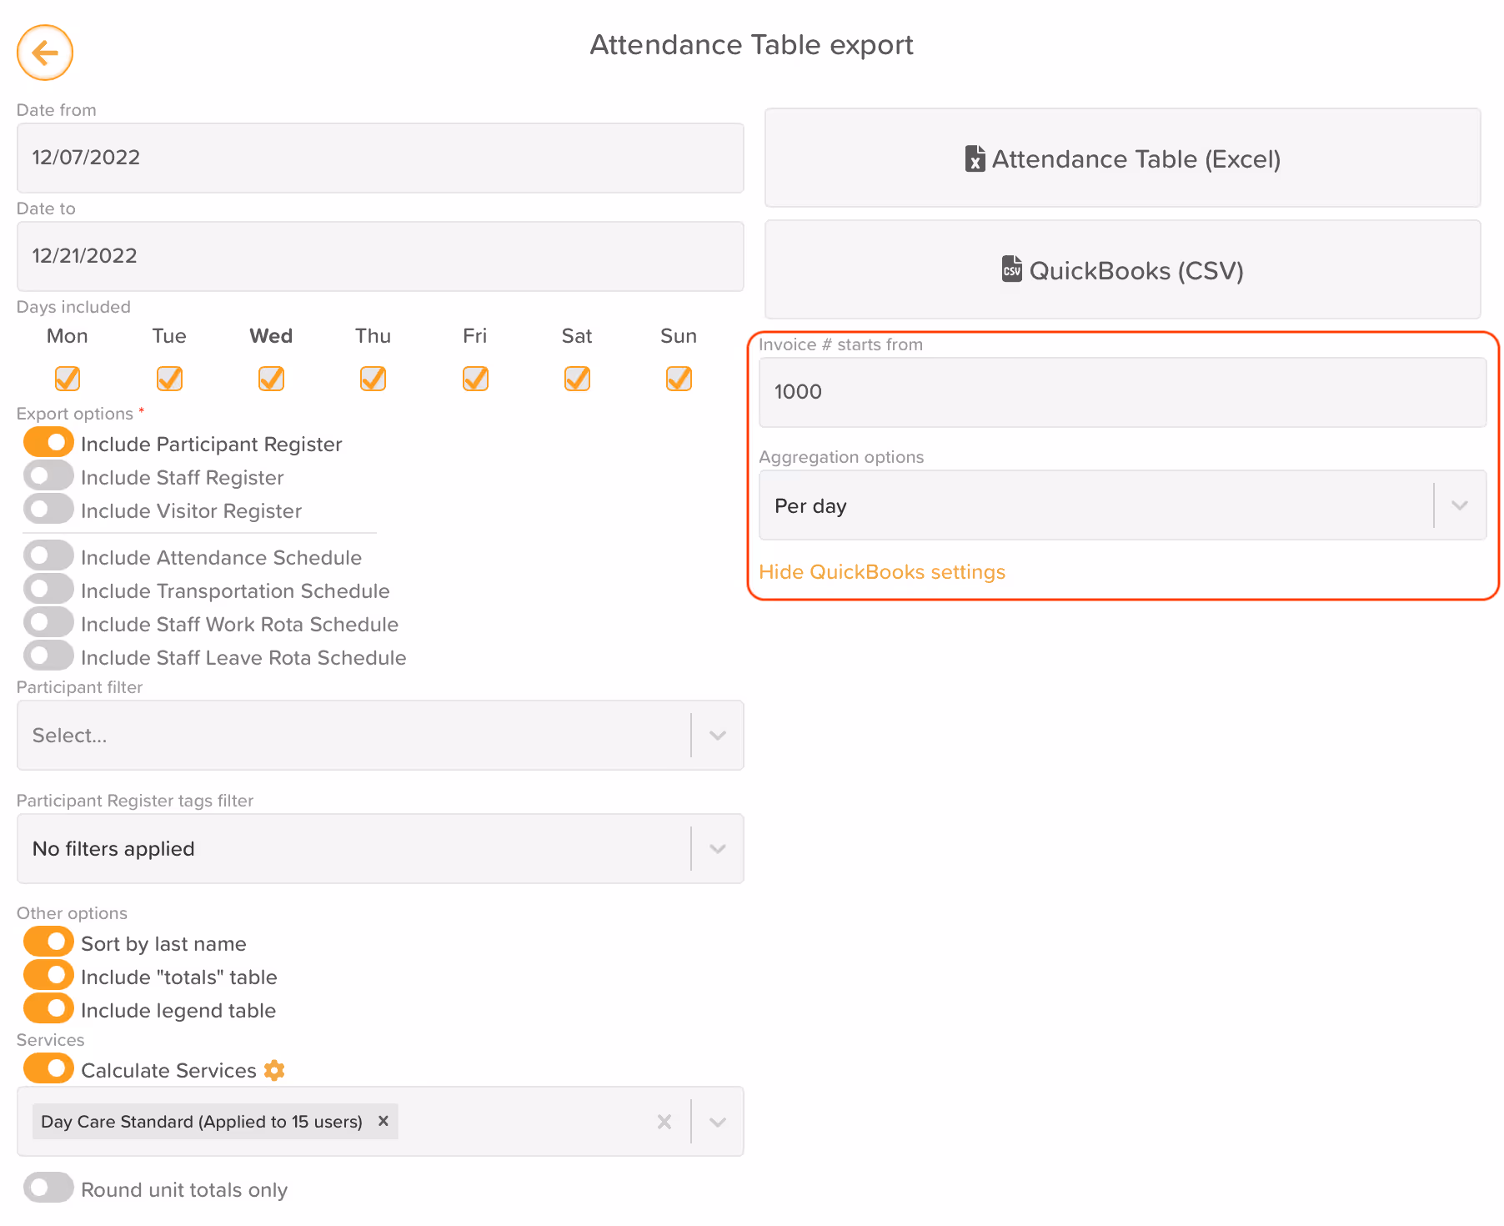This screenshot has width=1504, height=1226.
Task: Uncheck Thursday checkbox
Action: click(373, 379)
